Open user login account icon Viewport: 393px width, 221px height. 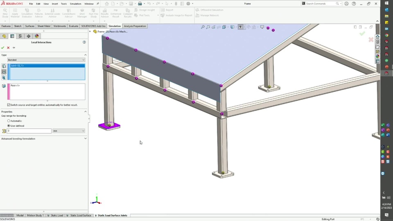[346, 4]
